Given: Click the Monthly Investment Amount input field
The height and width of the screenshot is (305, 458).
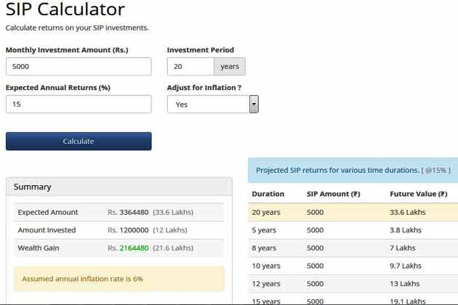Looking at the screenshot, I should pos(79,67).
